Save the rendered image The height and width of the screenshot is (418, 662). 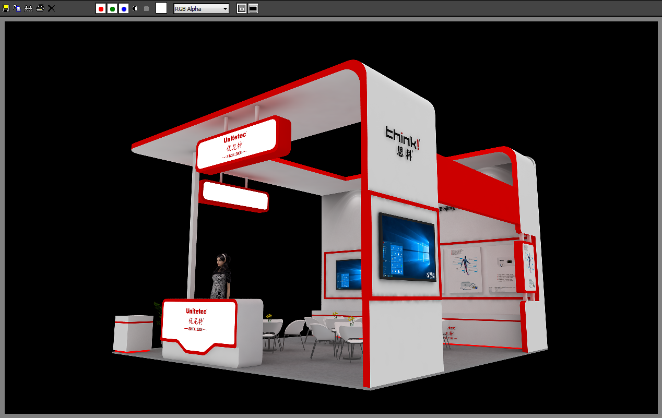[6, 8]
